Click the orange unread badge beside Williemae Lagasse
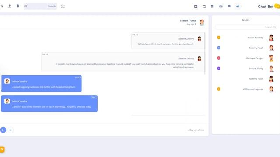Screen dimensions: 280x157 (219, 89)
